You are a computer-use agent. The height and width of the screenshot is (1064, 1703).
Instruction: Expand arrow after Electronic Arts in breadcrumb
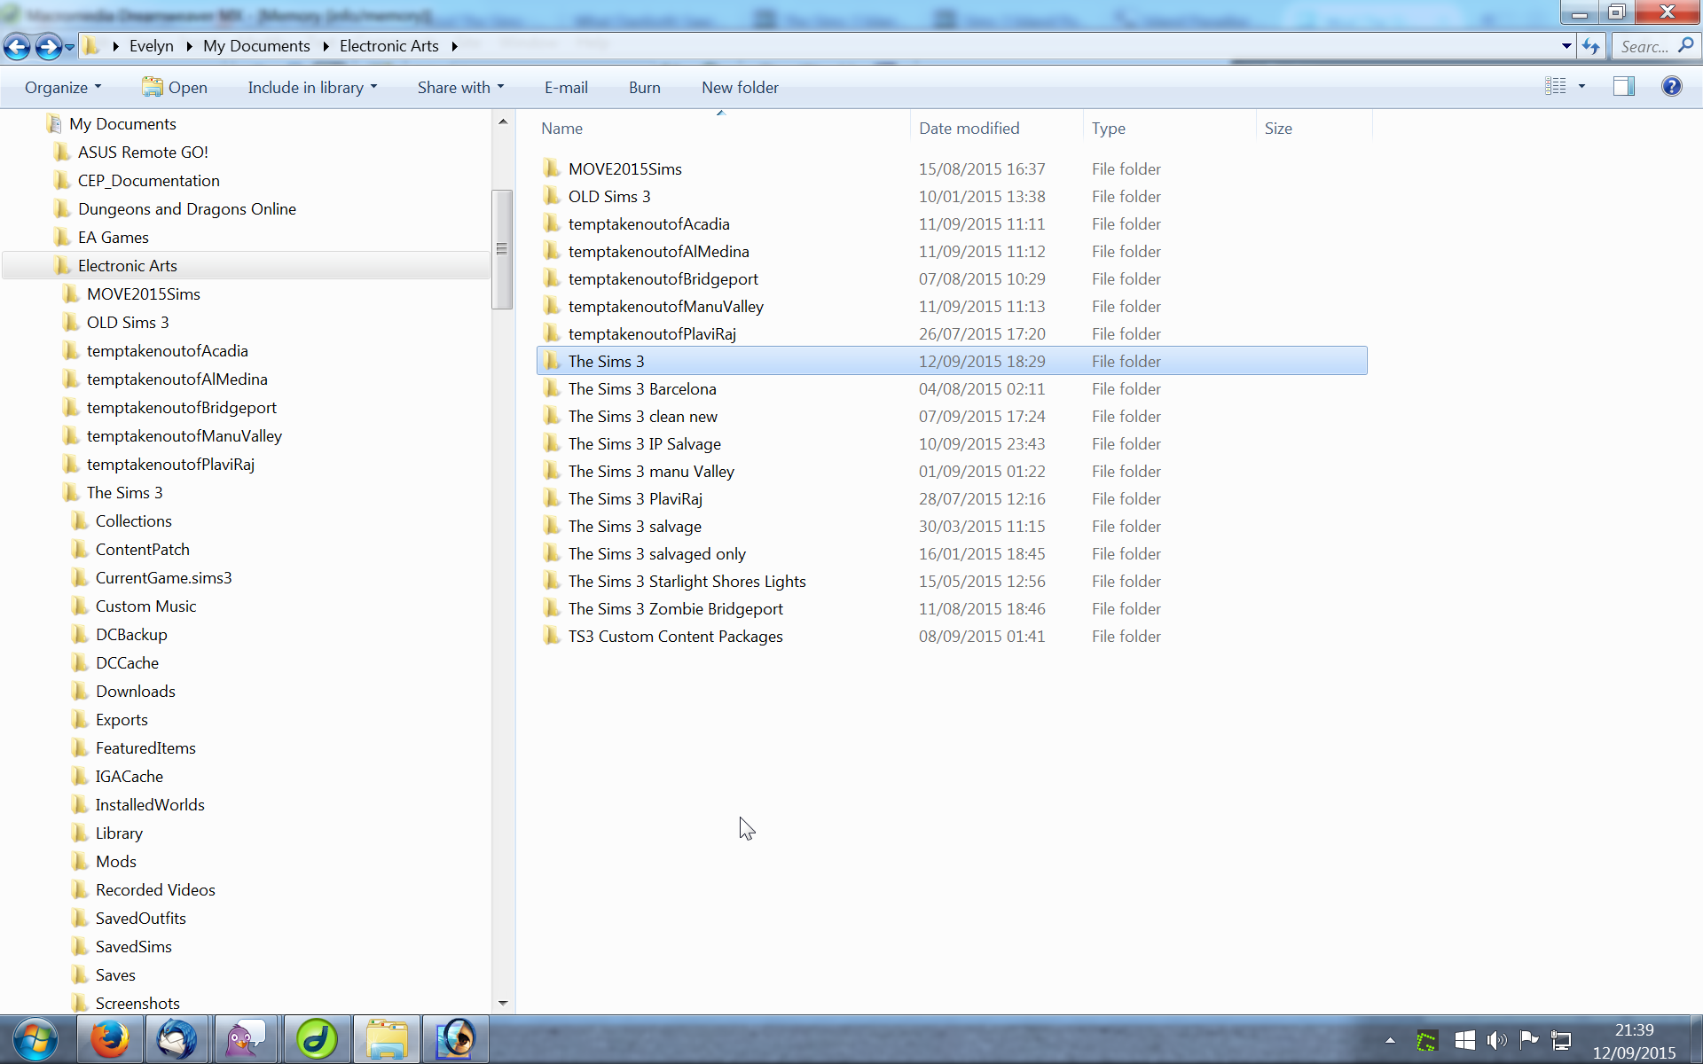454,46
